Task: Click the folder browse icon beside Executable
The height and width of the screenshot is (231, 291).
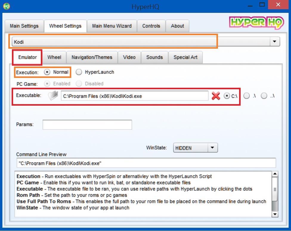Action: coord(53,96)
